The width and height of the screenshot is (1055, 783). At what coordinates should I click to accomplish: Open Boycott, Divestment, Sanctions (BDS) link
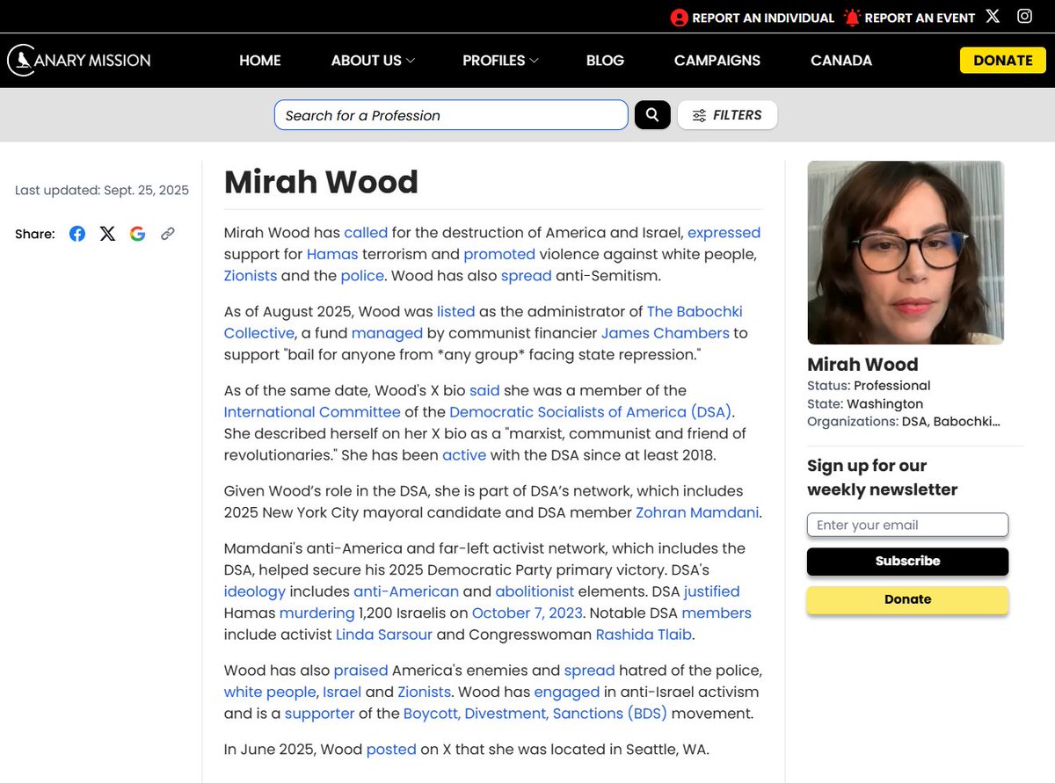point(535,714)
